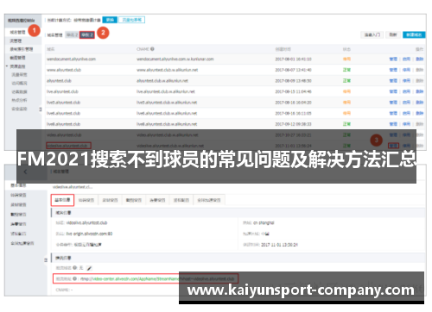The width and height of the screenshot is (432, 312).
Task: Click the back chevron in the lower panel header
Action: (x=25, y=172)
